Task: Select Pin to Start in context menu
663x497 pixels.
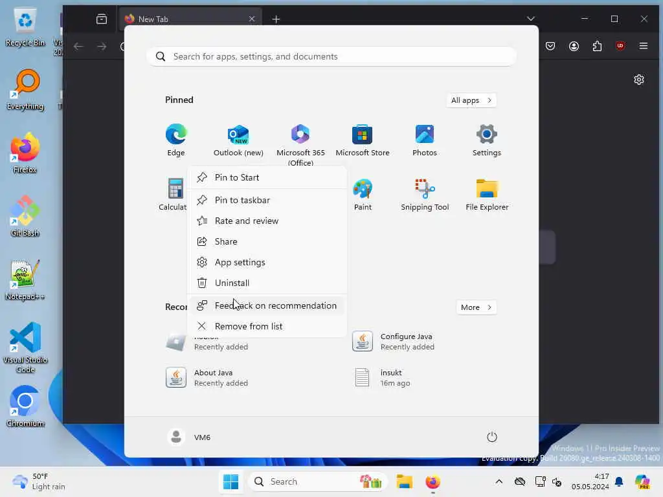Action: [267, 177]
